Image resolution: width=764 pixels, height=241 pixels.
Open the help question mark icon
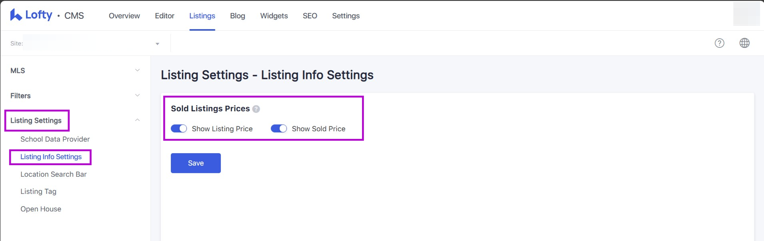click(719, 43)
